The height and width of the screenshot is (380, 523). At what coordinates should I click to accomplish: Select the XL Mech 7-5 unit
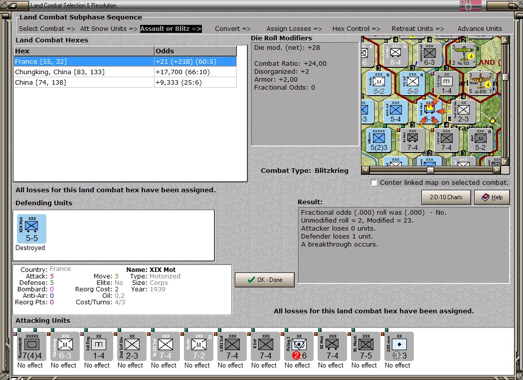(x=365, y=346)
